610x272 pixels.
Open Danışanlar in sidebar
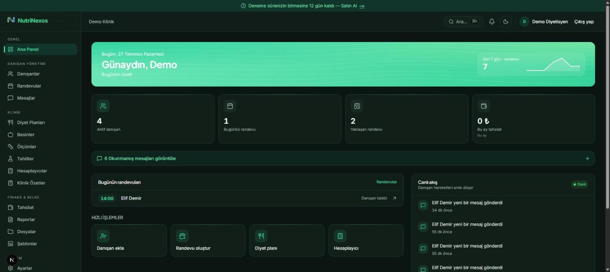coord(40,74)
